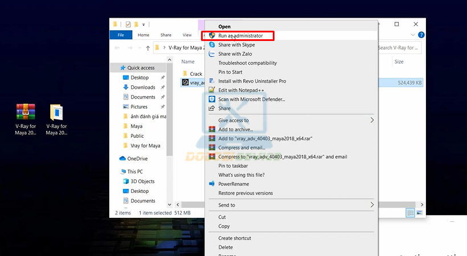467x256 pixels.
Task: Select the V-Ray WinRAR archive on desktop
Action: click(26, 113)
